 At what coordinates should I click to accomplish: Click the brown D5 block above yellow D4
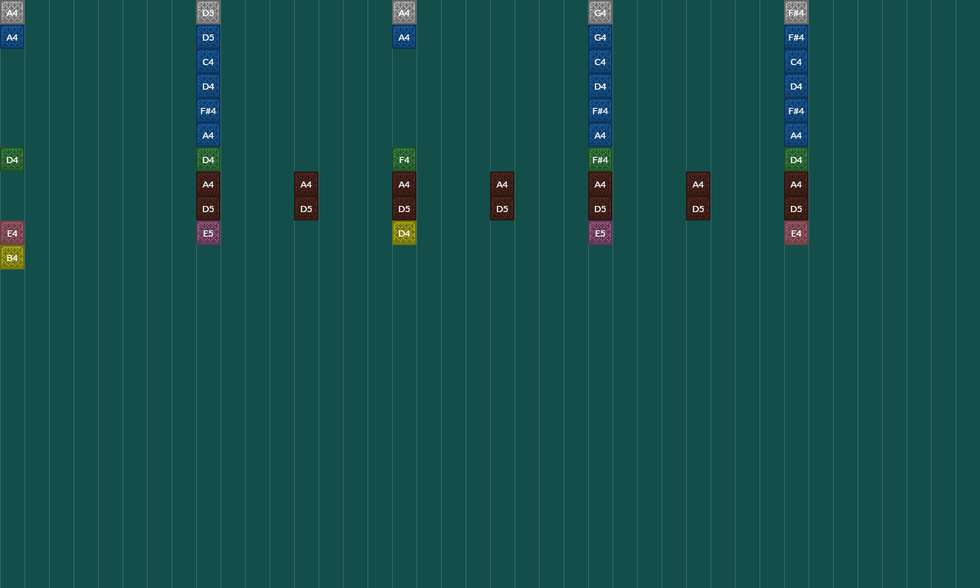[x=404, y=209]
